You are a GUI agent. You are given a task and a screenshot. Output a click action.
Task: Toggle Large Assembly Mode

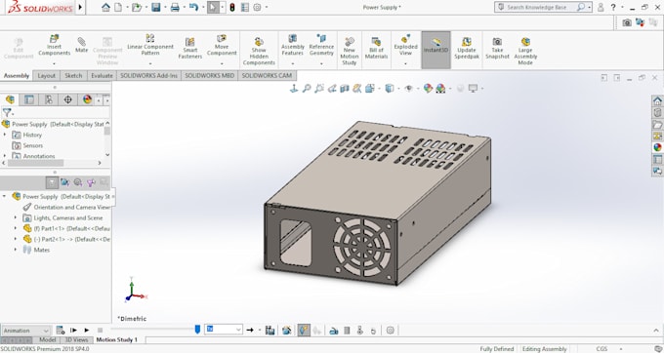525,51
